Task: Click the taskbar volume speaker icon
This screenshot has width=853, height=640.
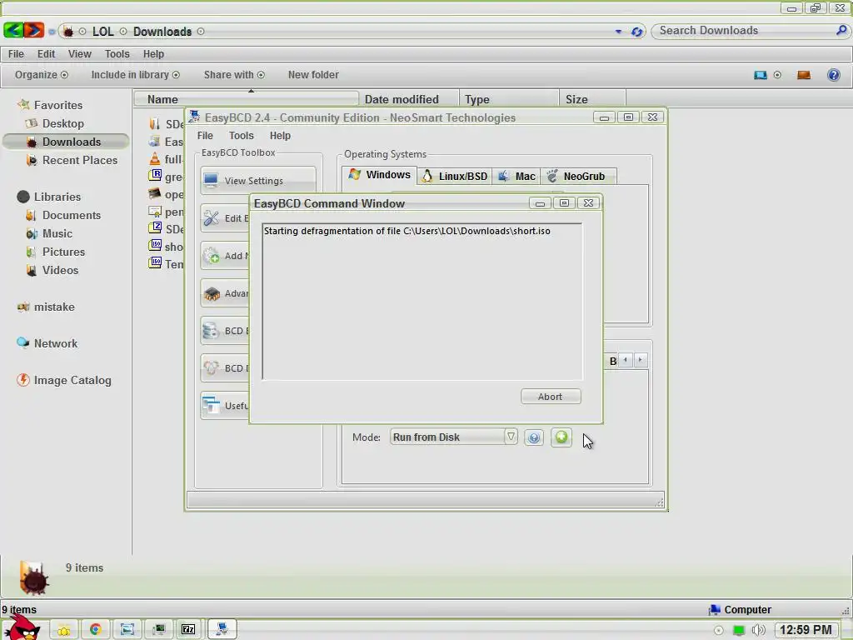Action: (x=758, y=630)
